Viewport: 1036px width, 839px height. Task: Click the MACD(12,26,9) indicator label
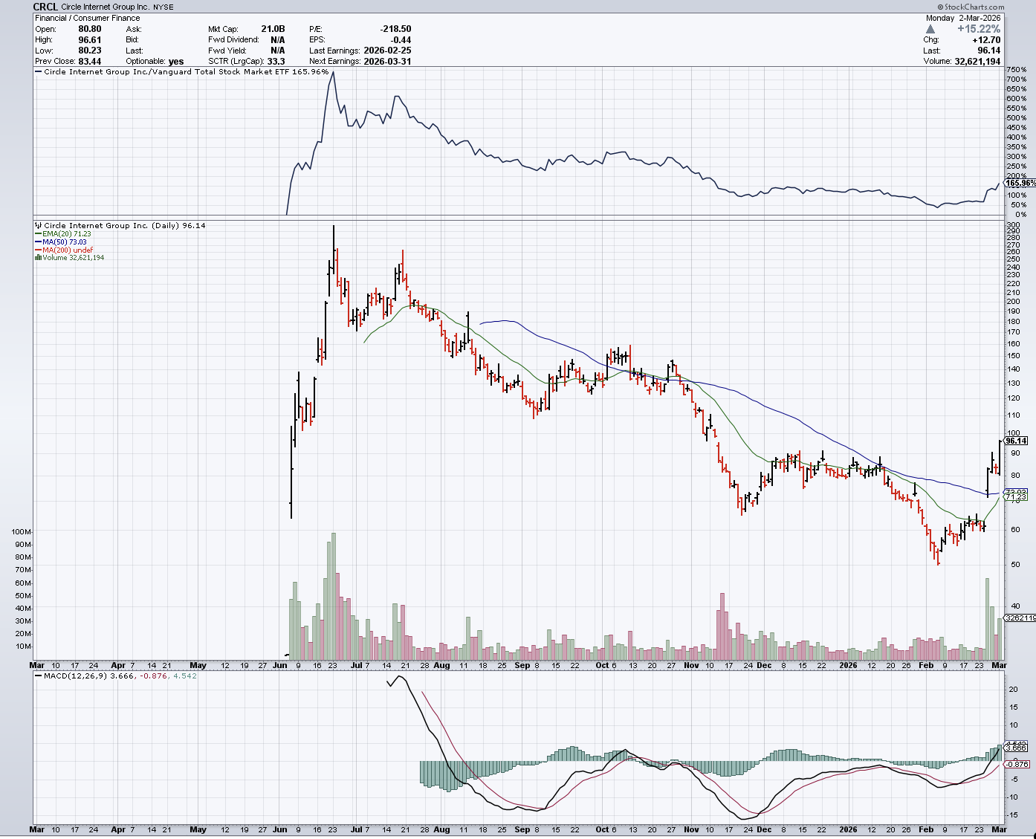pyautogui.click(x=75, y=676)
